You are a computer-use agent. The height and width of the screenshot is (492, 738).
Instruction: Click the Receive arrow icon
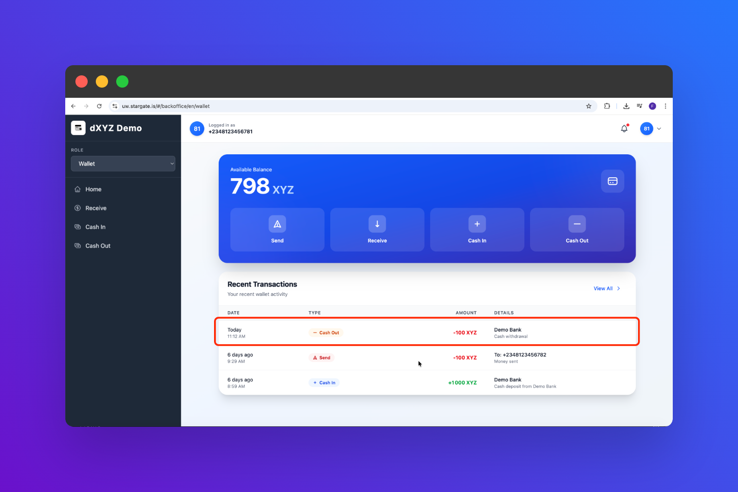(x=377, y=224)
